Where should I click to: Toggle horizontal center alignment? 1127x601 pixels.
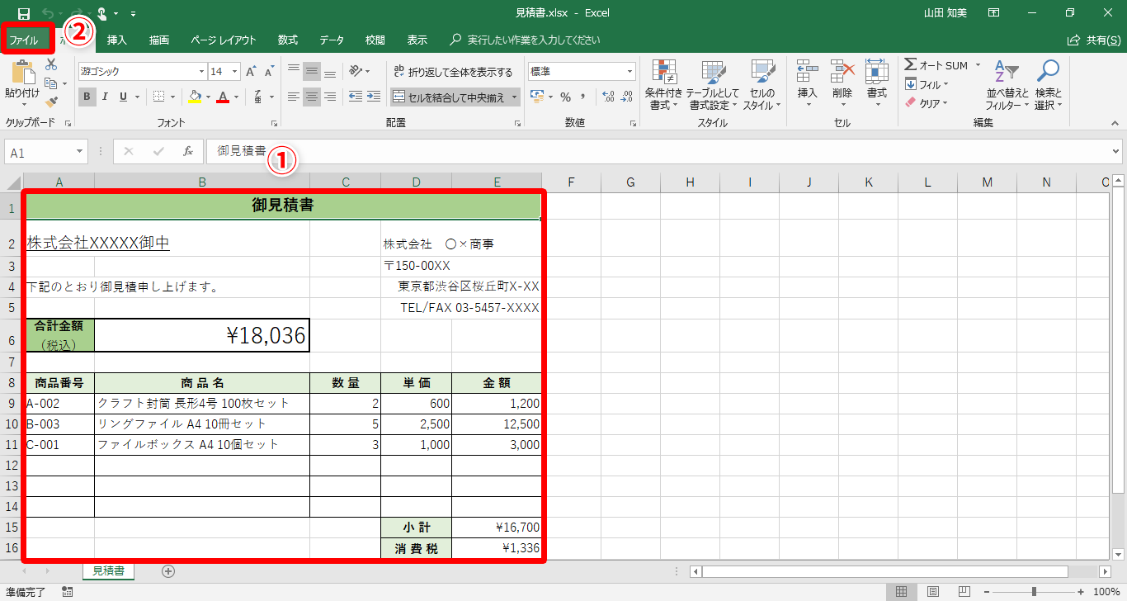[x=312, y=97]
